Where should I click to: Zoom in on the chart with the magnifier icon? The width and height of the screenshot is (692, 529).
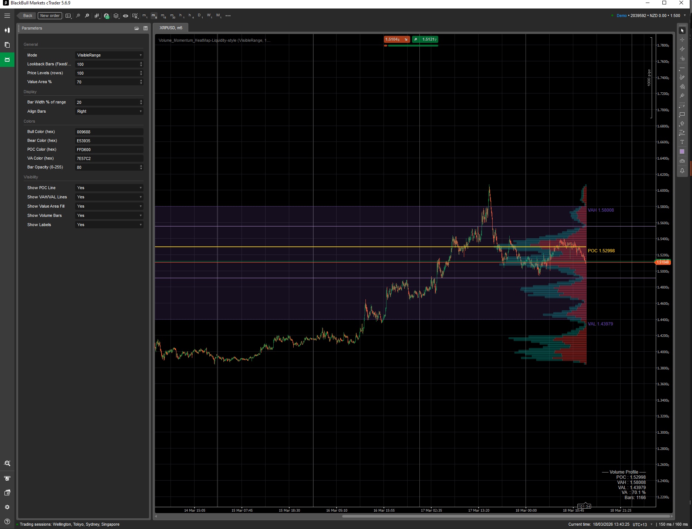[x=87, y=16]
